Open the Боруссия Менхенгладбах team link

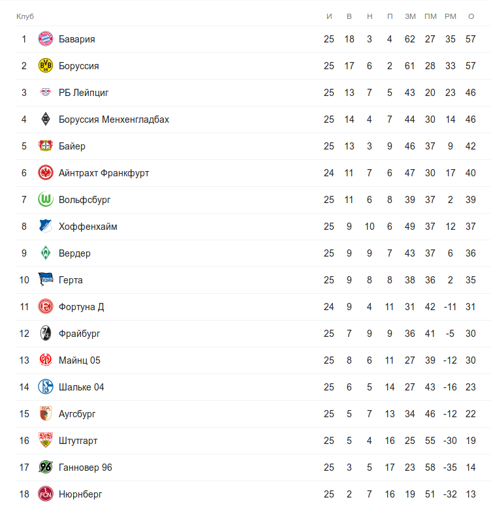(x=114, y=119)
